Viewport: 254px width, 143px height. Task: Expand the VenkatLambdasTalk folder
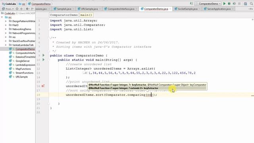(x=6, y=45)
